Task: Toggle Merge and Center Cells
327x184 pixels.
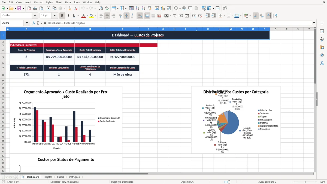Action: click(x=147, y=16)
